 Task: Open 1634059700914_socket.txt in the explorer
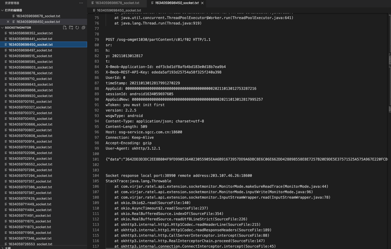[x=30, y=141]
